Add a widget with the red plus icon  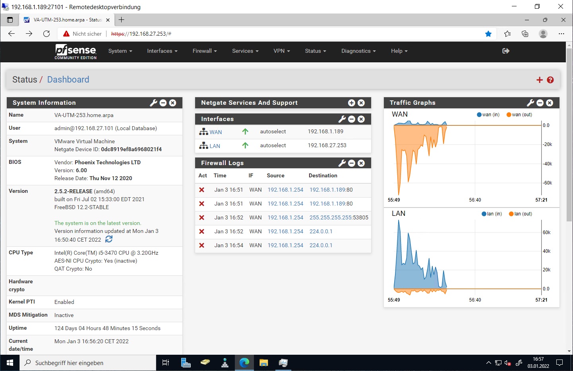click(539, 80)
